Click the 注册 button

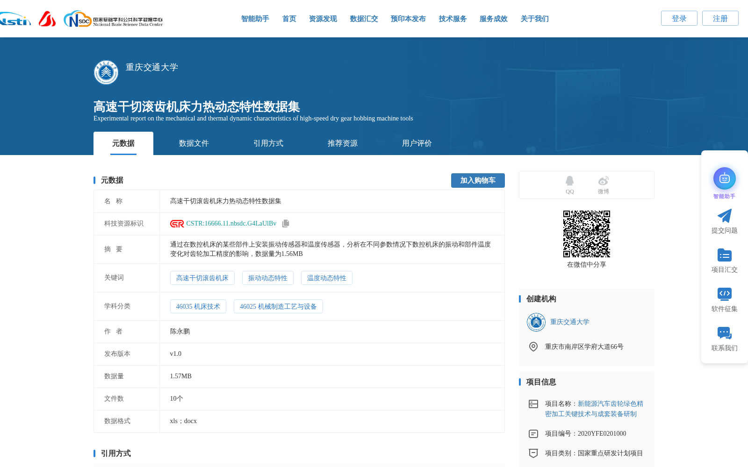pos(720,18)
